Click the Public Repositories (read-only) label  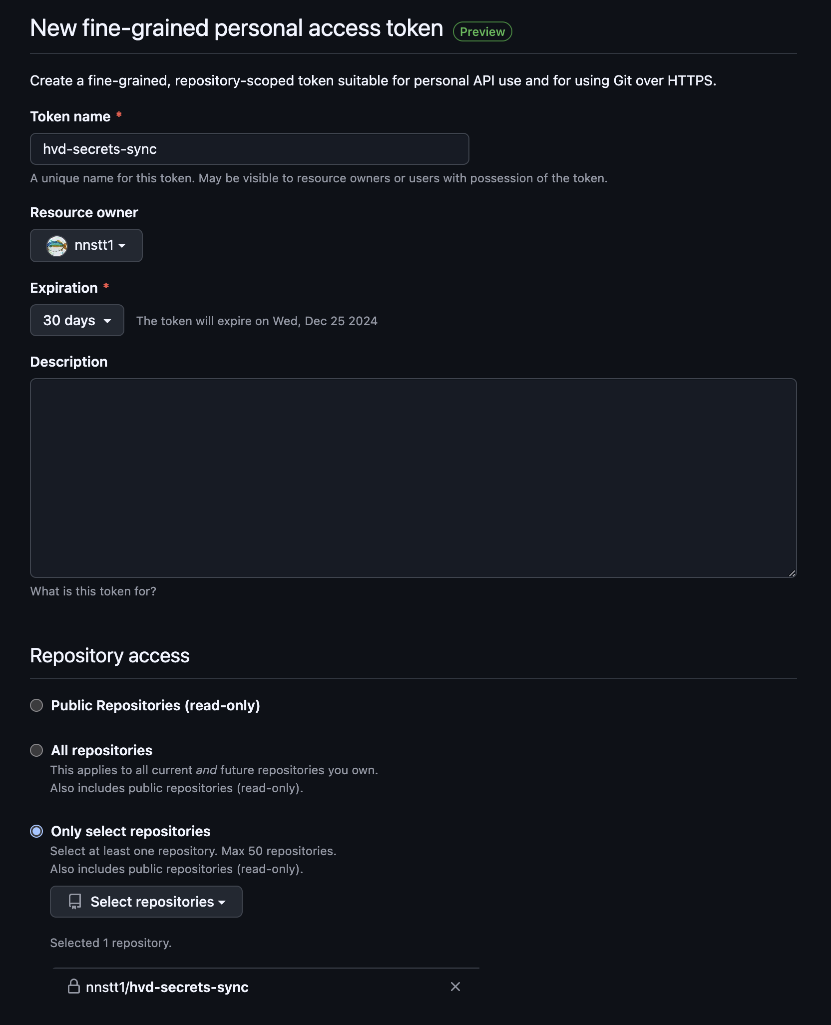click(155, 705)
